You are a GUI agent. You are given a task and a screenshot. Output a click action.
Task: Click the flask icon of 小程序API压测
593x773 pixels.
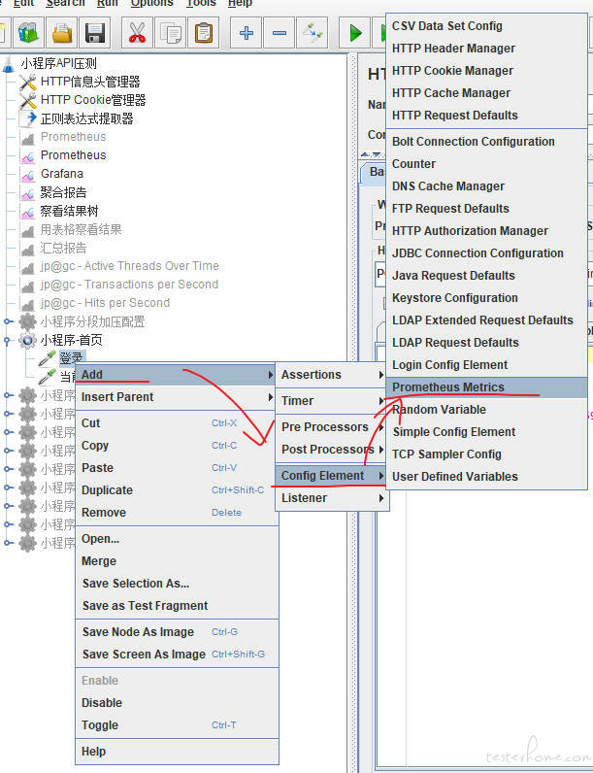(x=9, y=63)
